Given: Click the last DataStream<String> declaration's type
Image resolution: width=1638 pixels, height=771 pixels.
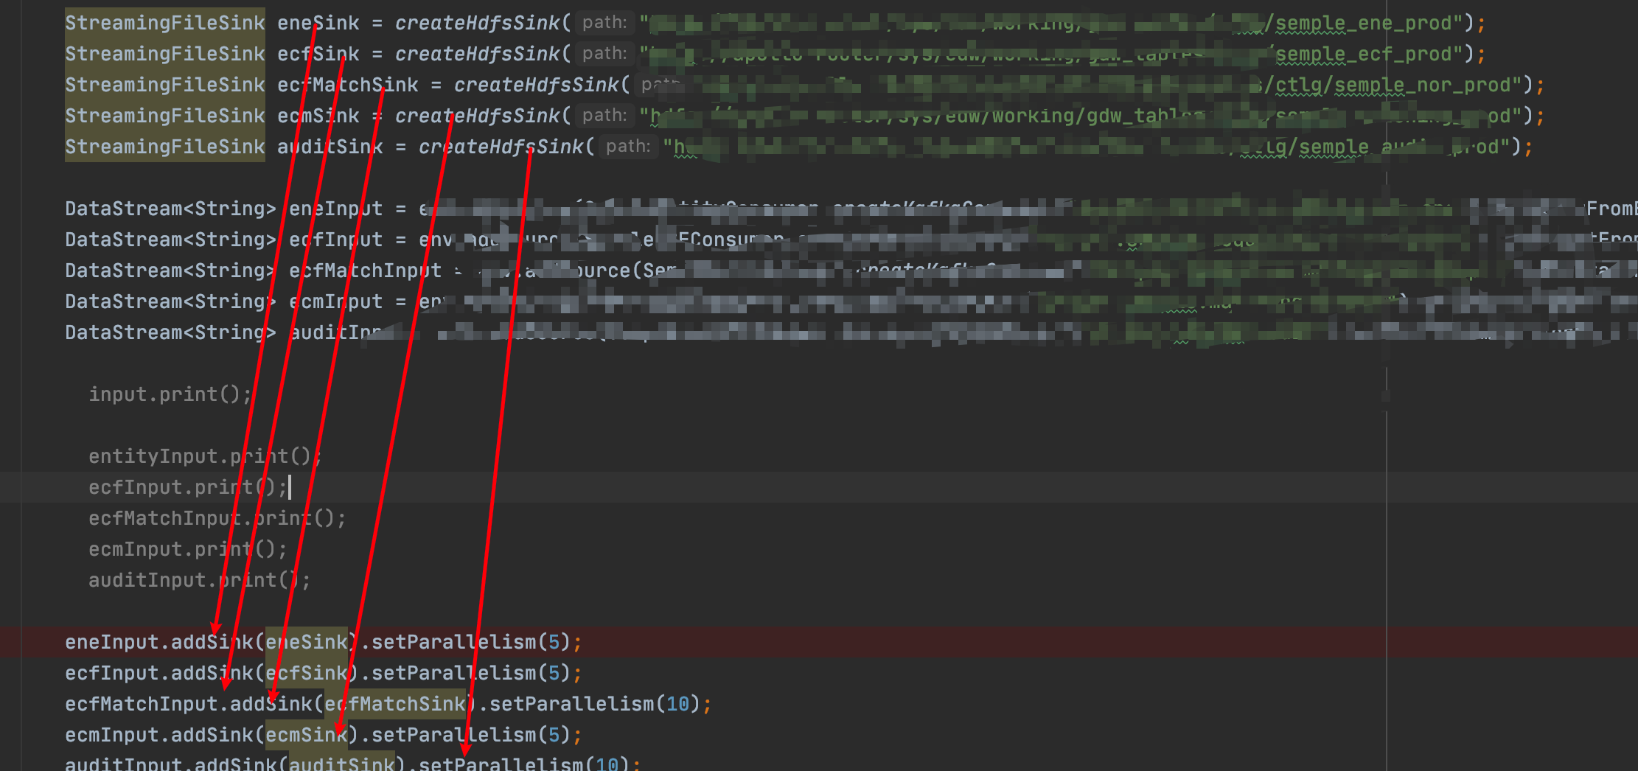Looking at the screenshot, I should [170, 332].
